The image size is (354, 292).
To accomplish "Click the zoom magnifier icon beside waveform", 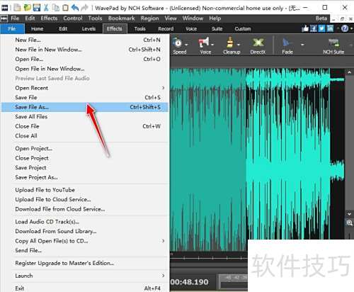I will click(349, 223).
